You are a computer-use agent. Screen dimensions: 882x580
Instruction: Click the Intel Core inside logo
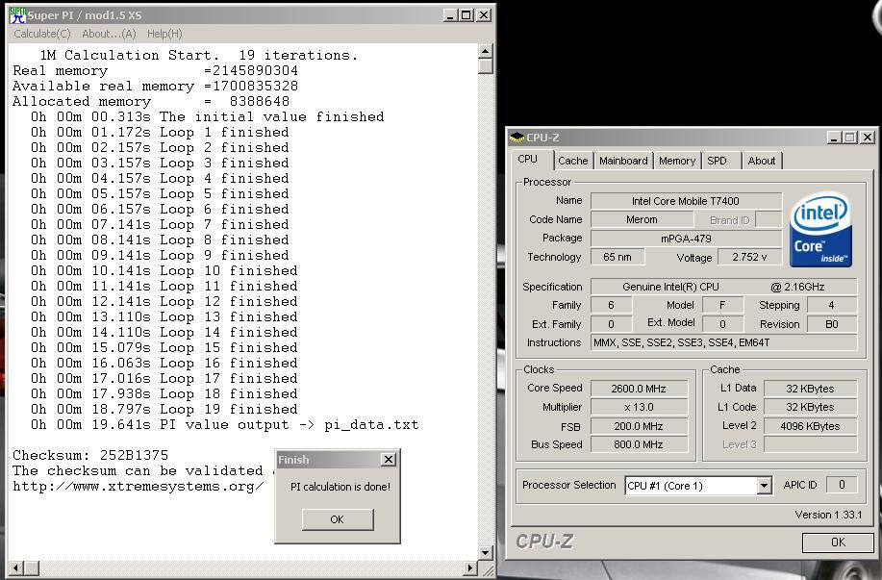(x=820, y=230)
